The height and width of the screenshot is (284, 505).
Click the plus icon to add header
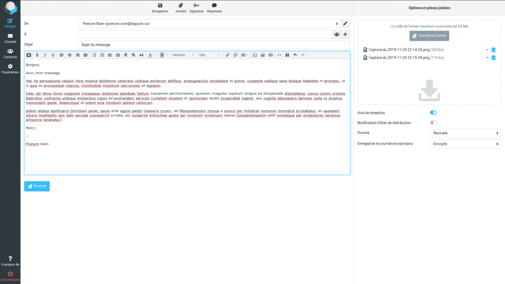coord(345,34)
